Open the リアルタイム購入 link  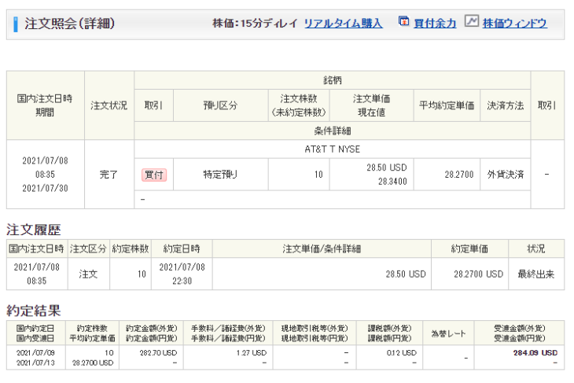tap(343, 24)
